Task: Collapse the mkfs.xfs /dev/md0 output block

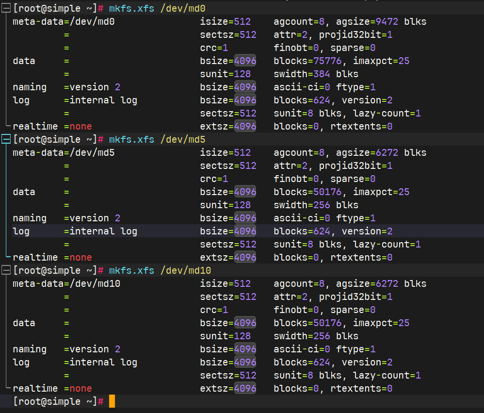Action: click(x=6, y=9)
